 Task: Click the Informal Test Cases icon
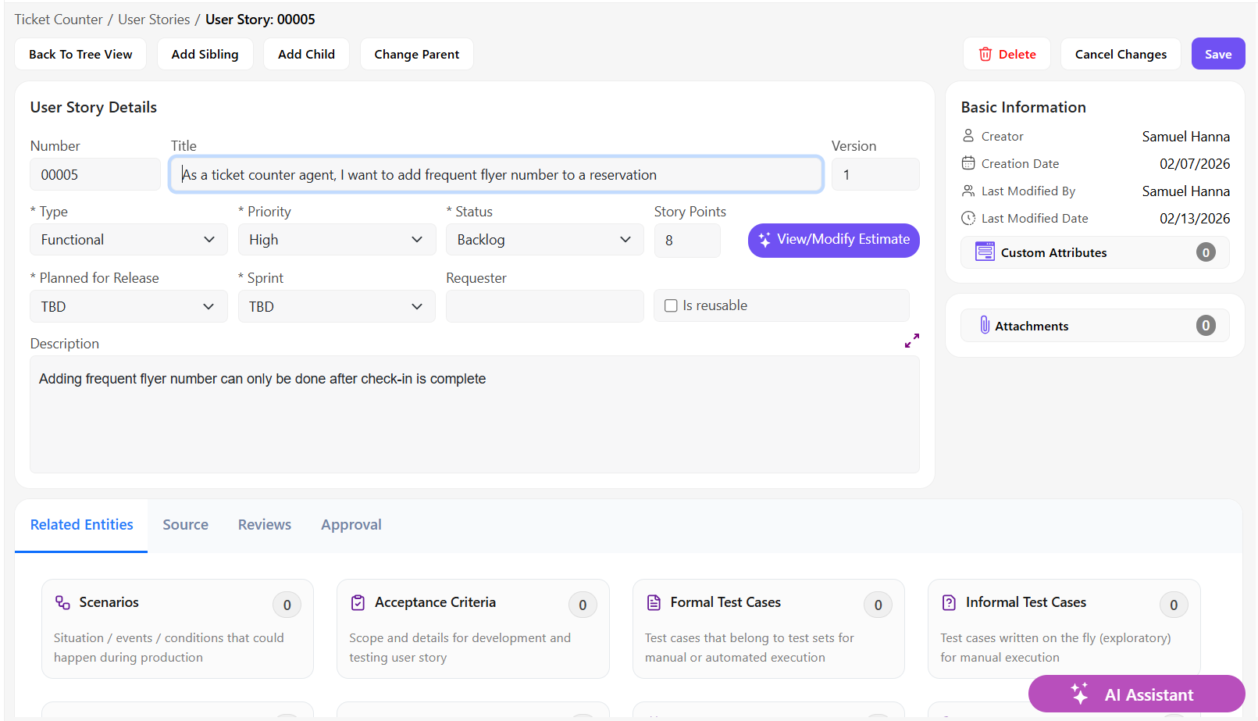coord(949,601)
